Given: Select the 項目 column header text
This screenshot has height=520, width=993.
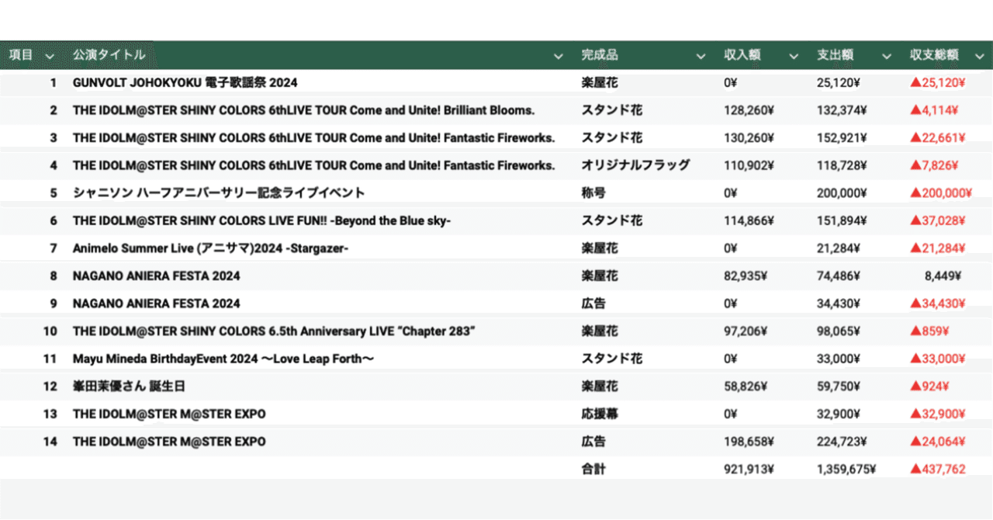Looking at the screenshot, I should pyautogui.click(x=21, y=55).
